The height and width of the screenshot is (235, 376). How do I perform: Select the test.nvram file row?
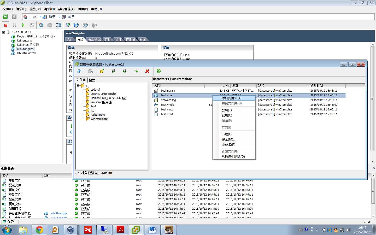[249, 91]
